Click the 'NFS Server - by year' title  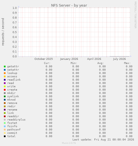pyautogui.click(x=69, y=5)
